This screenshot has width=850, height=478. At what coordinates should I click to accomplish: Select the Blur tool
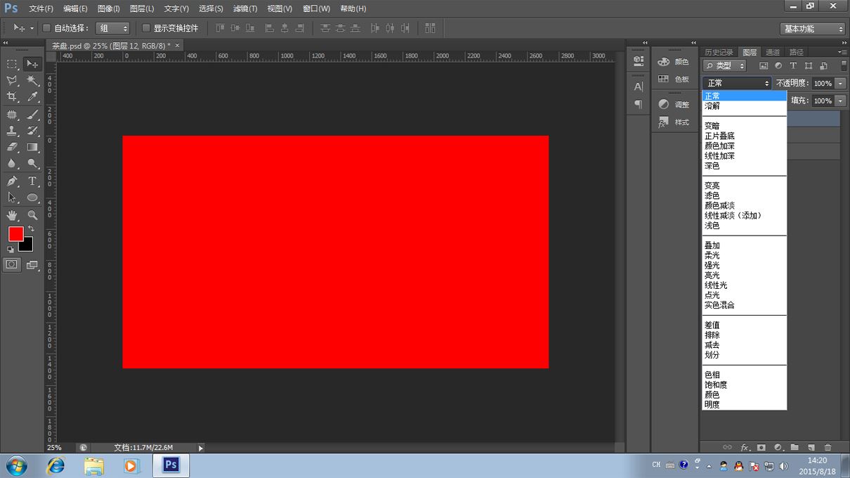coord(12,163)
